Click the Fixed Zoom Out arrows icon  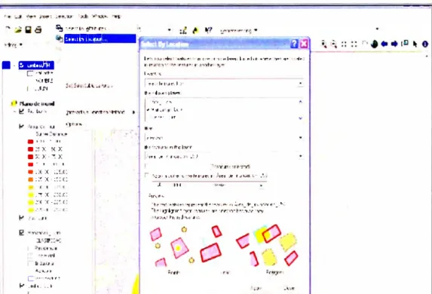coord(354,44)
